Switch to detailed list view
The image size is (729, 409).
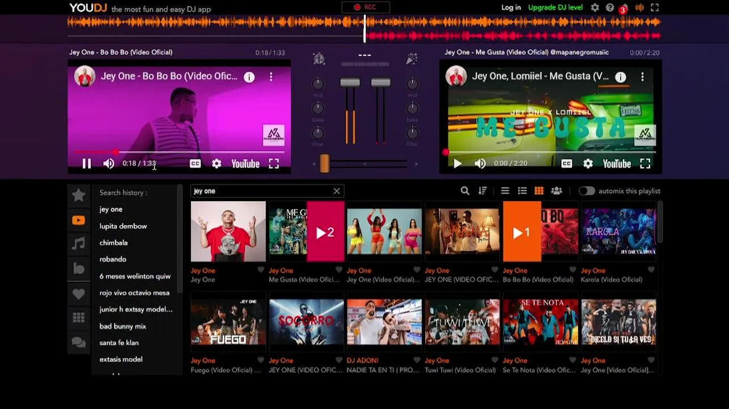(x=522, y=191)
